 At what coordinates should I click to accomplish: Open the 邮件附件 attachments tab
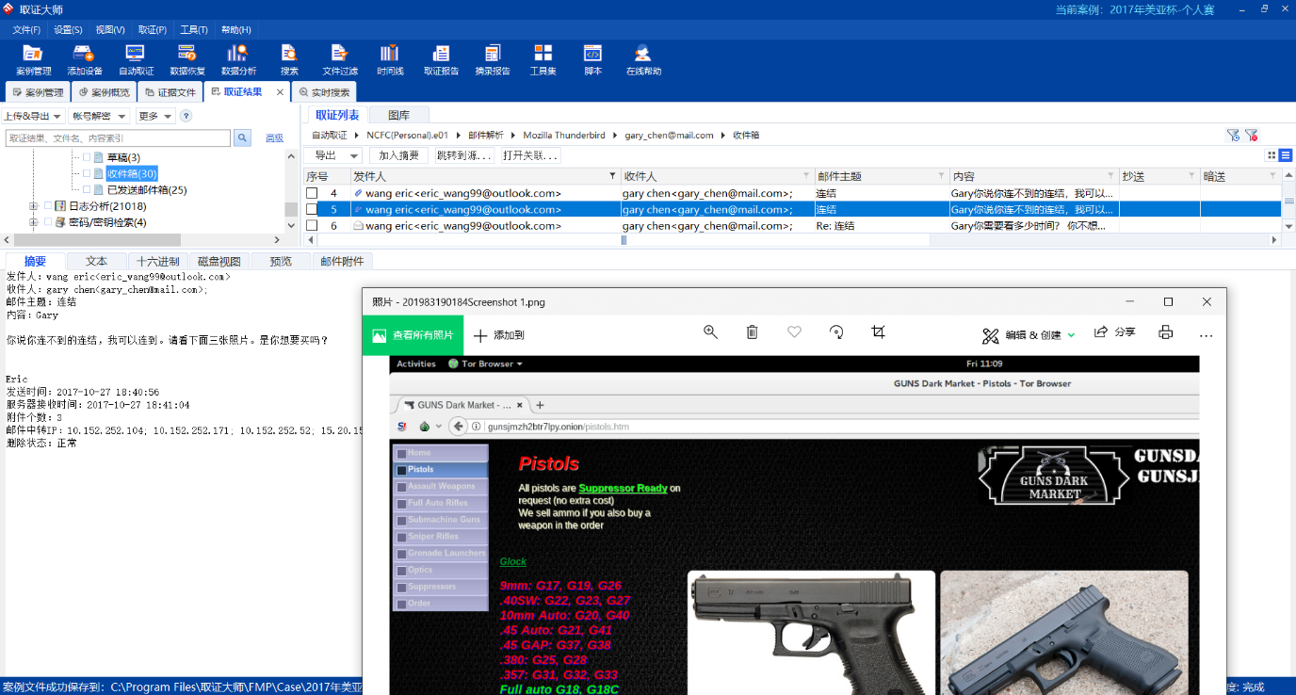(x=343, y=261)
